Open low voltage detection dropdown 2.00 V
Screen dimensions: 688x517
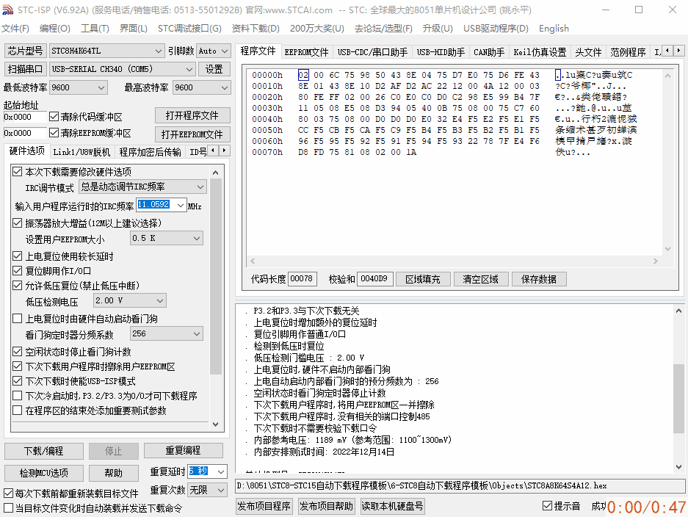tap(130, 300)
